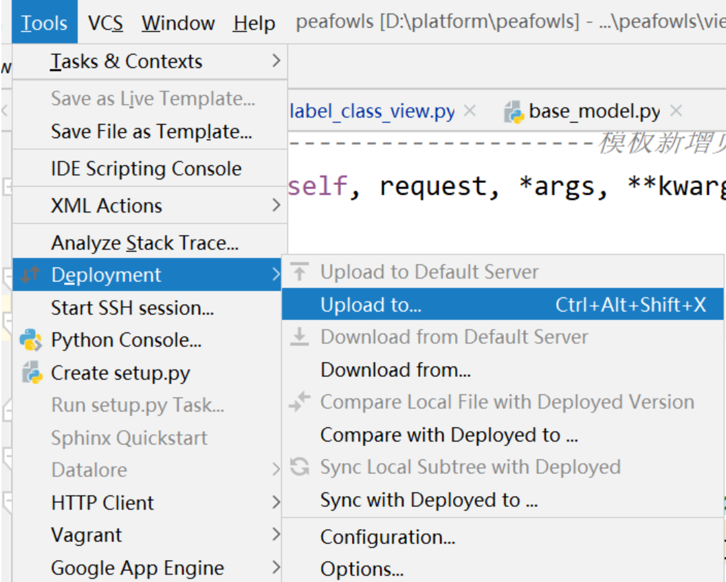
Task: Click the Create setup.py file icon
Action: pos(31,373)
